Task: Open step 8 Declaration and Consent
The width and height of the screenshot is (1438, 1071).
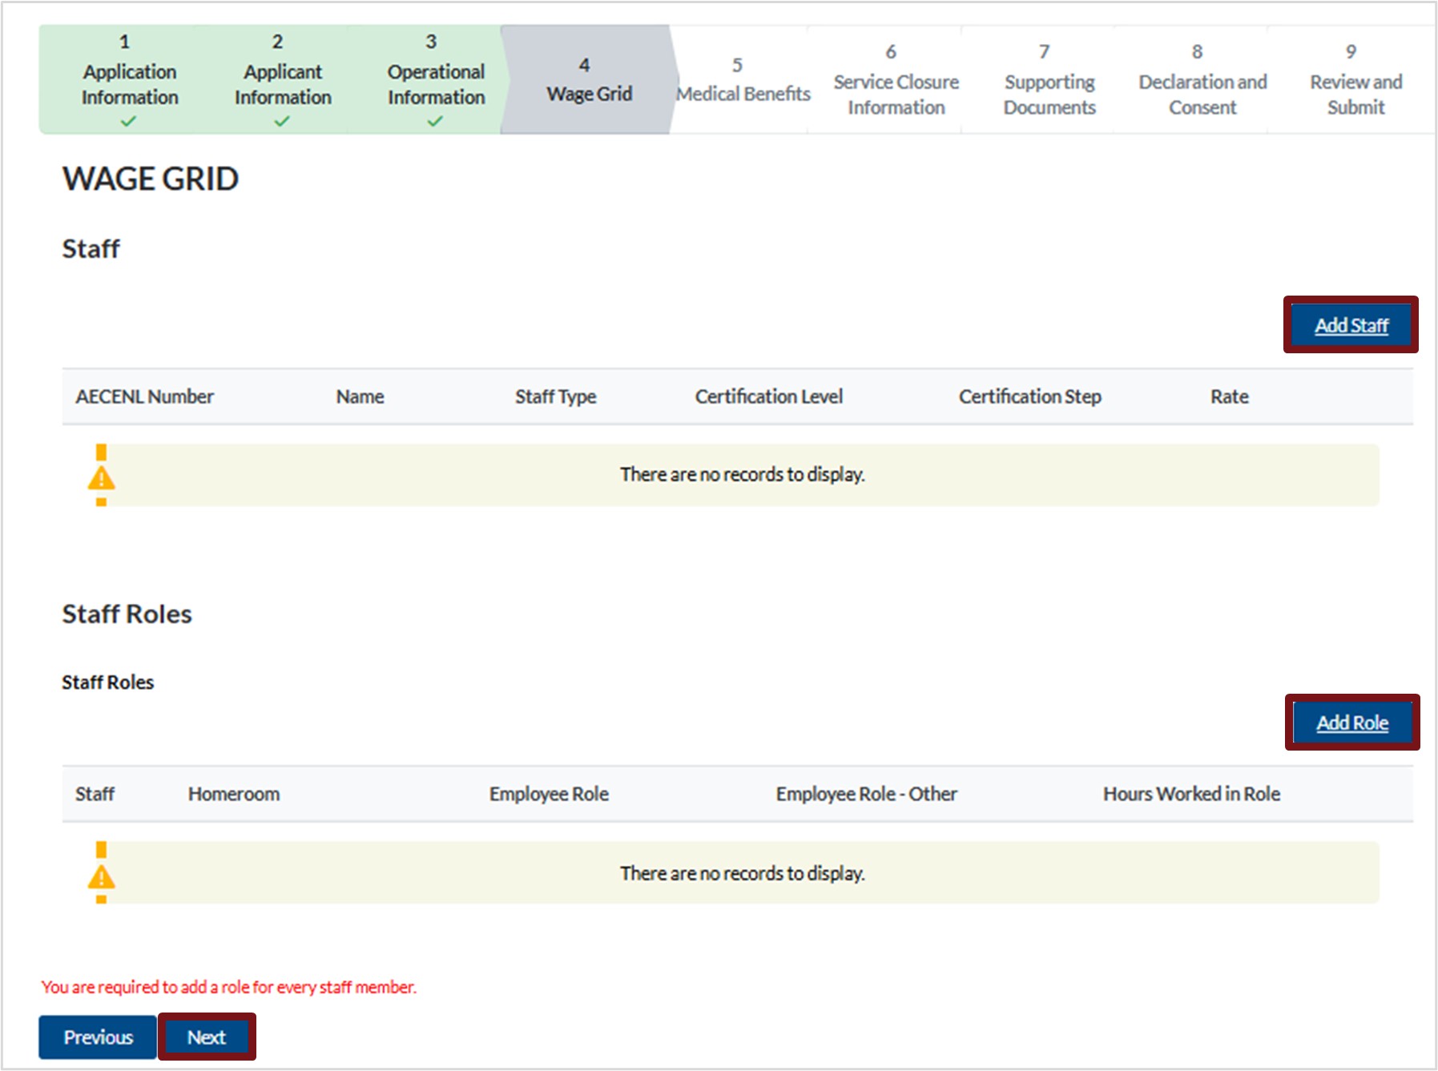Action: point(1202,80)
